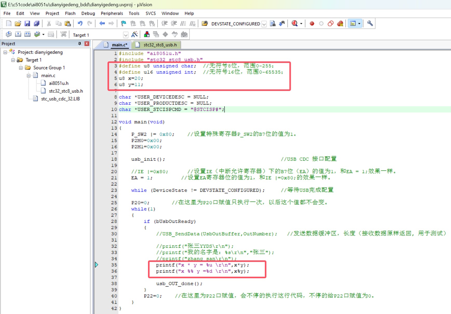Screen dimensions: 451x314
Task: Click the Navigate forwards arrow icon
Action: [111, 24]
